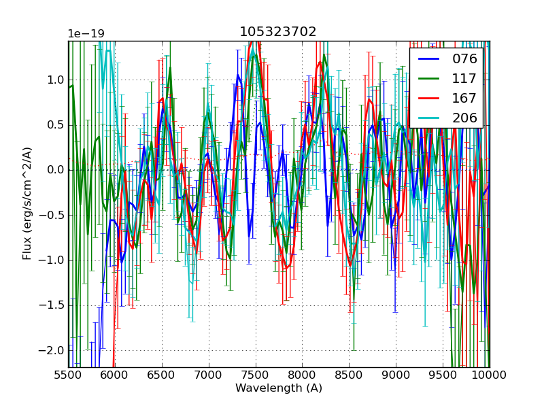The image size is (544, 408).
Task: Click the 10000 x-axis tick label
Action: pyautogui.click(x=490, y=375)
